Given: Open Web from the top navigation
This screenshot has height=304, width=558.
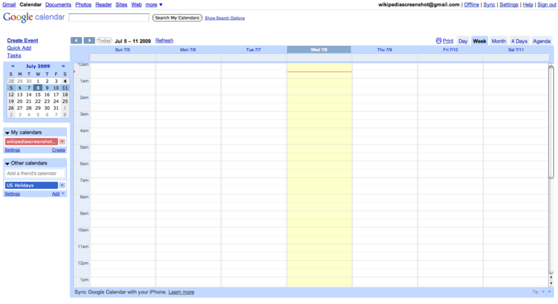Looking at the screenshot, I should coord(136,5).
